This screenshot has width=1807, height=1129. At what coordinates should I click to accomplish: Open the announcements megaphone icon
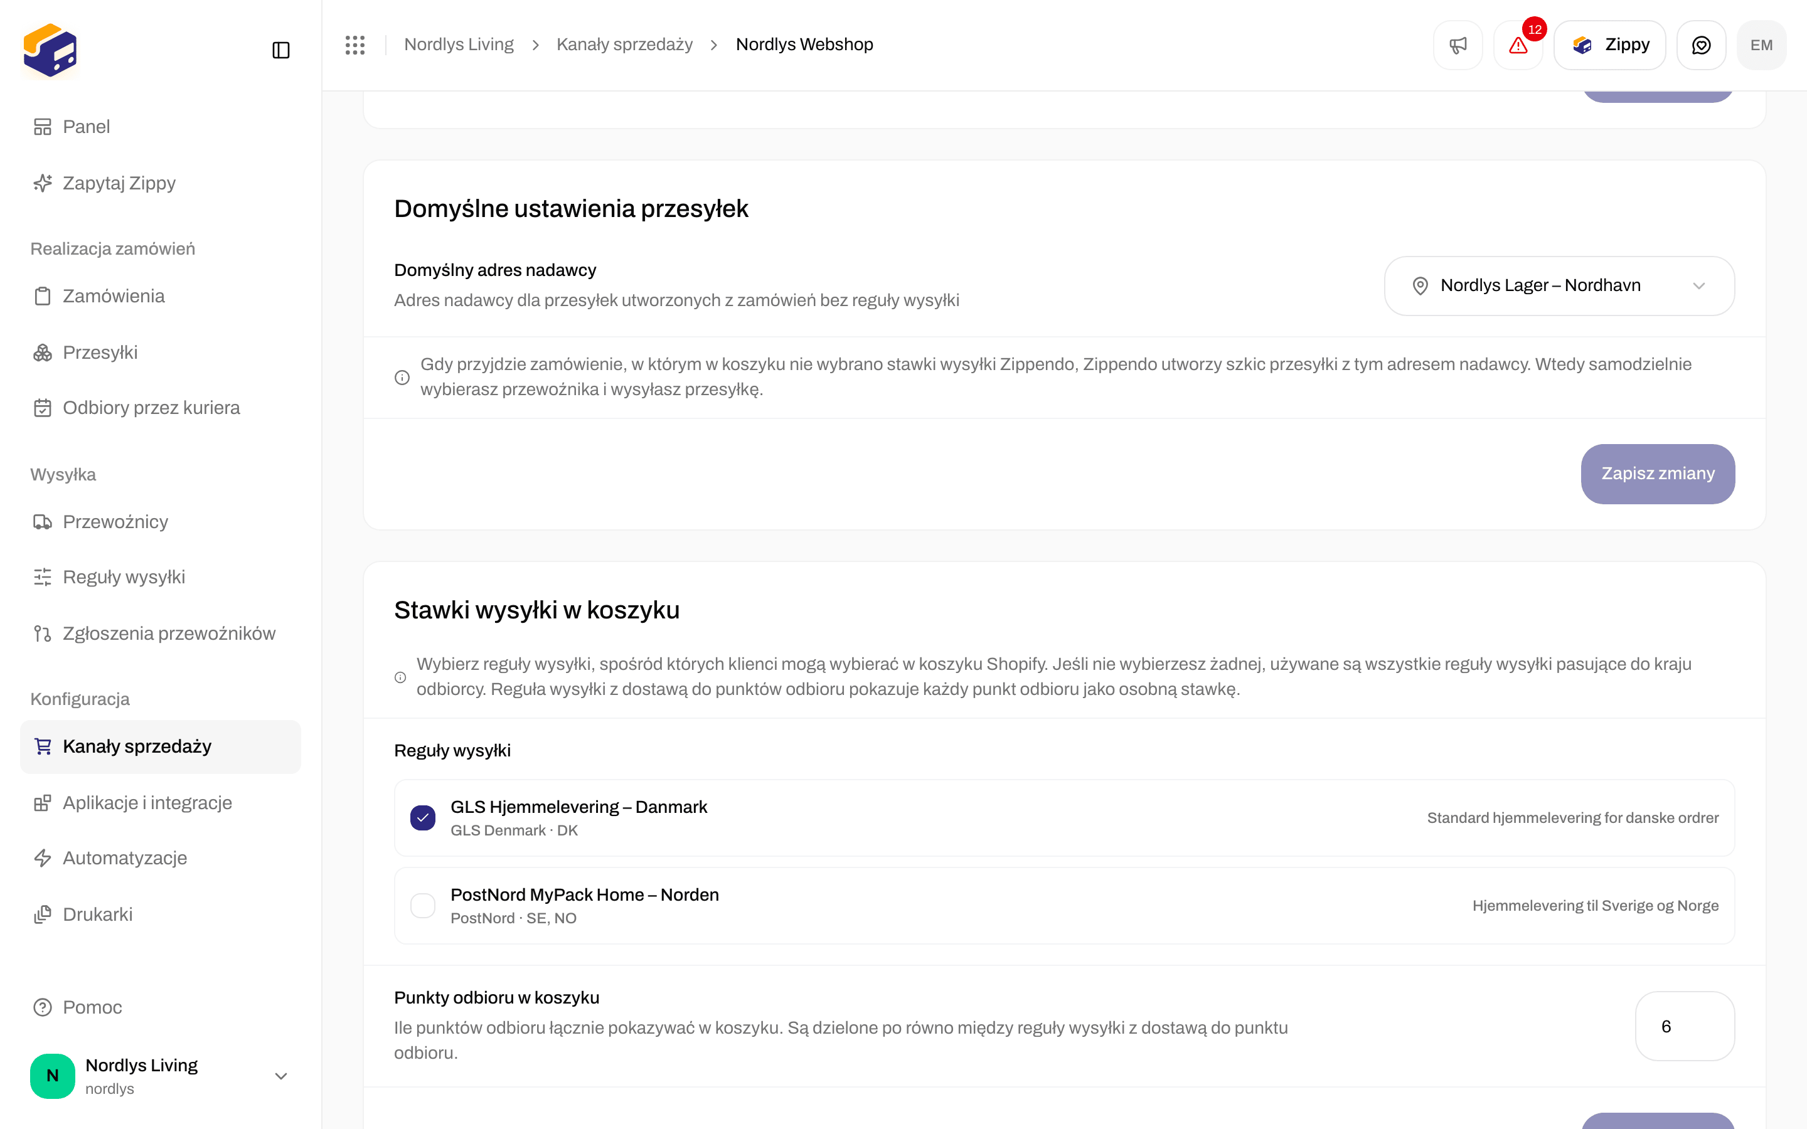pyautogui.click(x=1458, y=45)
